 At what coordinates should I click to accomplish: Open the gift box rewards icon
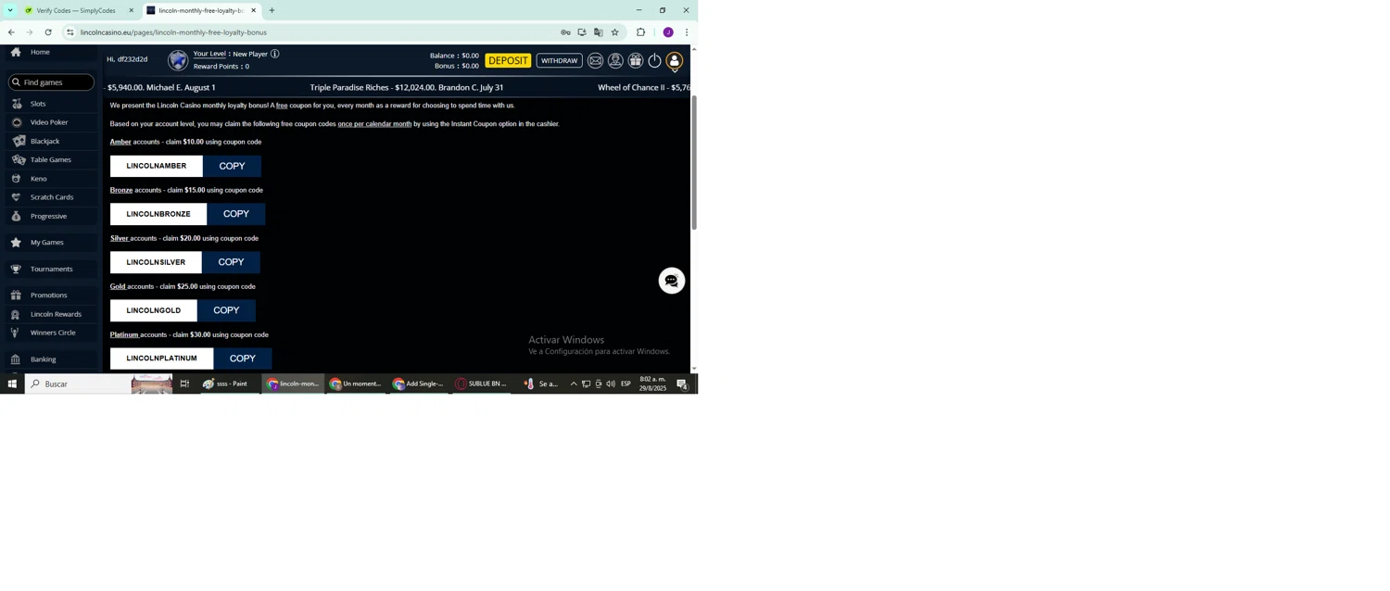[635, 61]
